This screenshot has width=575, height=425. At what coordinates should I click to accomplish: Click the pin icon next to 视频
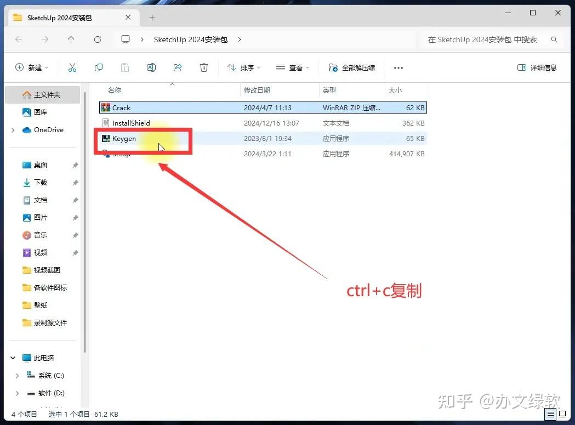[75, 253]
